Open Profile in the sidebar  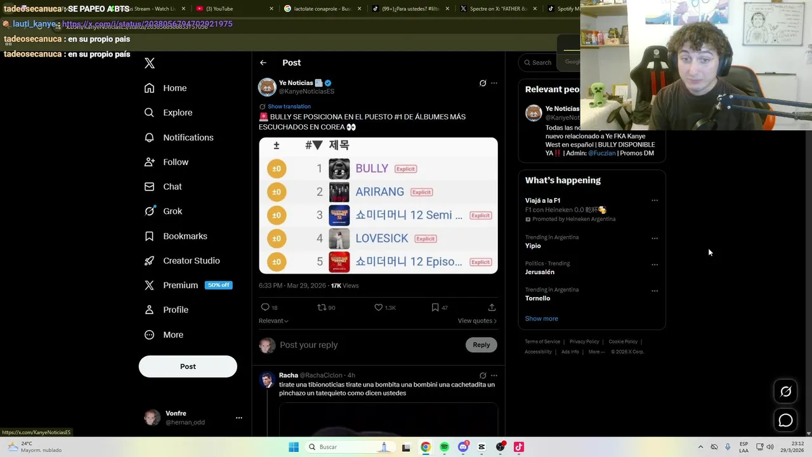click(166, 310)
